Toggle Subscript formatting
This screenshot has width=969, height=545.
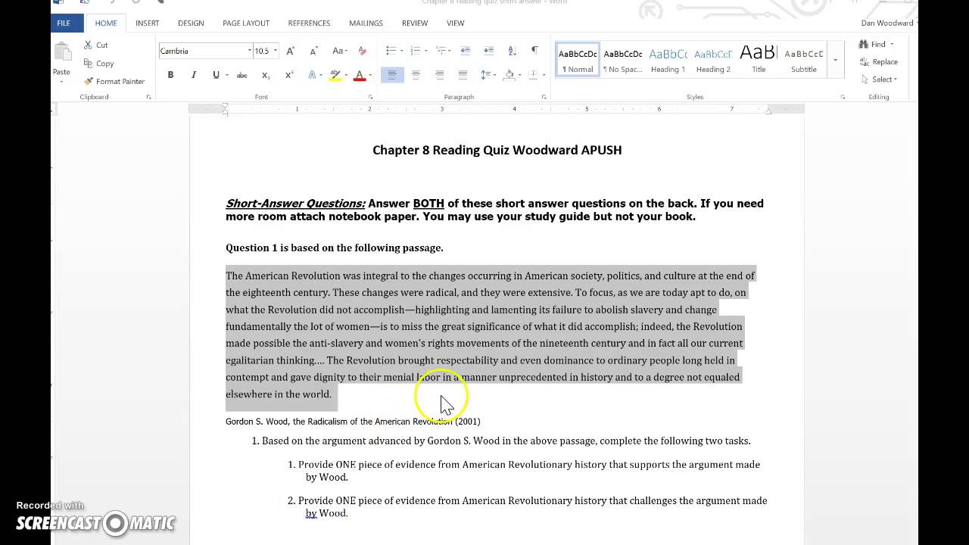[x=266, y=75]
